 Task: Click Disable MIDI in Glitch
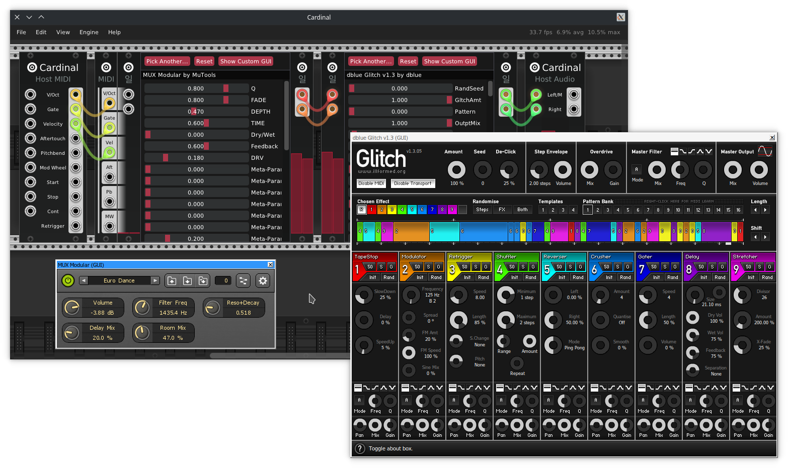tap(371, 183)
